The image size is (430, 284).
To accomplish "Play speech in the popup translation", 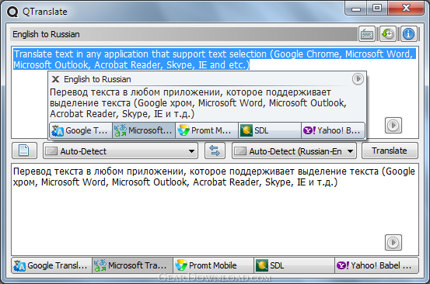I will [358, 79].
